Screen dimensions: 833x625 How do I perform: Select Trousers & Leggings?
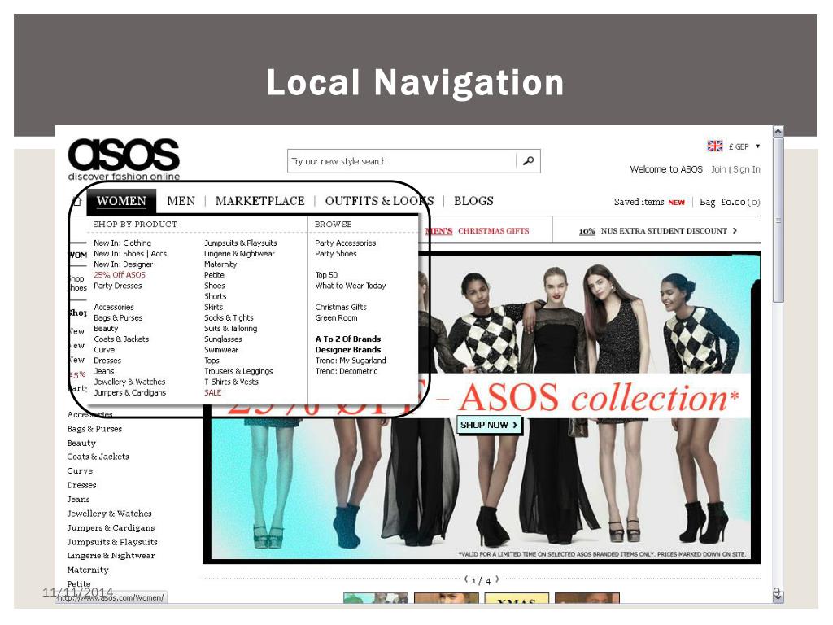238,371
